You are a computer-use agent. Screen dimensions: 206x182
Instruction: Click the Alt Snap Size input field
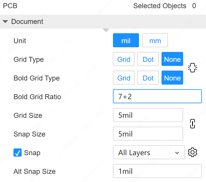pos(157,171)
